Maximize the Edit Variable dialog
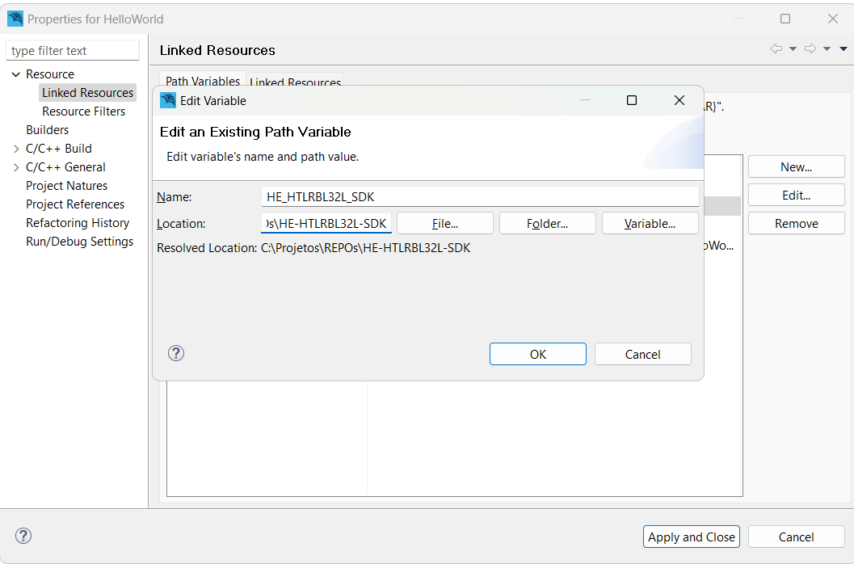The height and width of the screenshot is (564, 854). point(632,100)
